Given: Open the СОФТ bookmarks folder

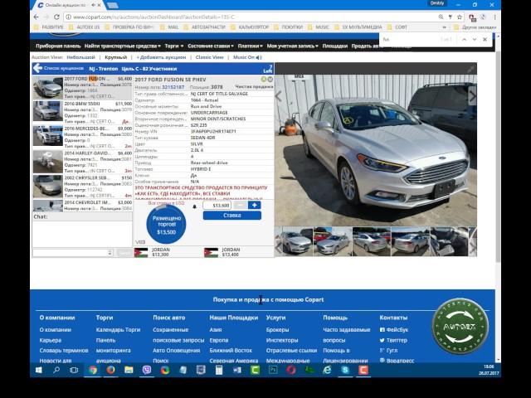Looking at the screenshot, I should (x=397, y=27).
